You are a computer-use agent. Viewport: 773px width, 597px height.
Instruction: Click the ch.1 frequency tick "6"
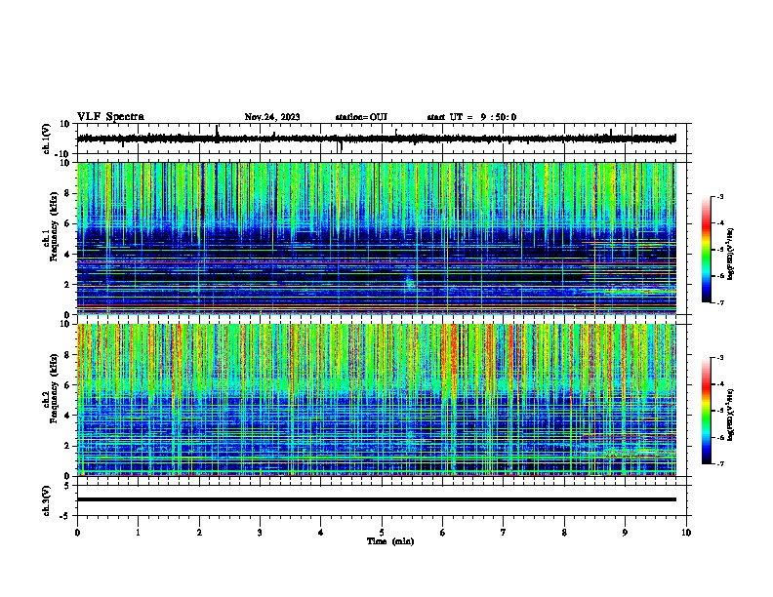67,223
